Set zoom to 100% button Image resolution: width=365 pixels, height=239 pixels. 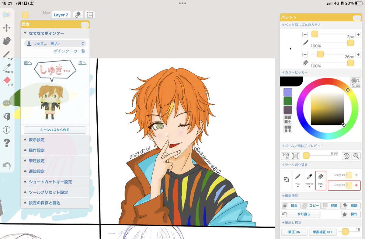[x=286, y=156]
